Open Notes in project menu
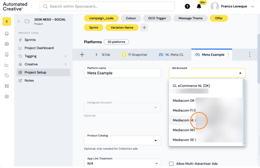 (29, 81)
